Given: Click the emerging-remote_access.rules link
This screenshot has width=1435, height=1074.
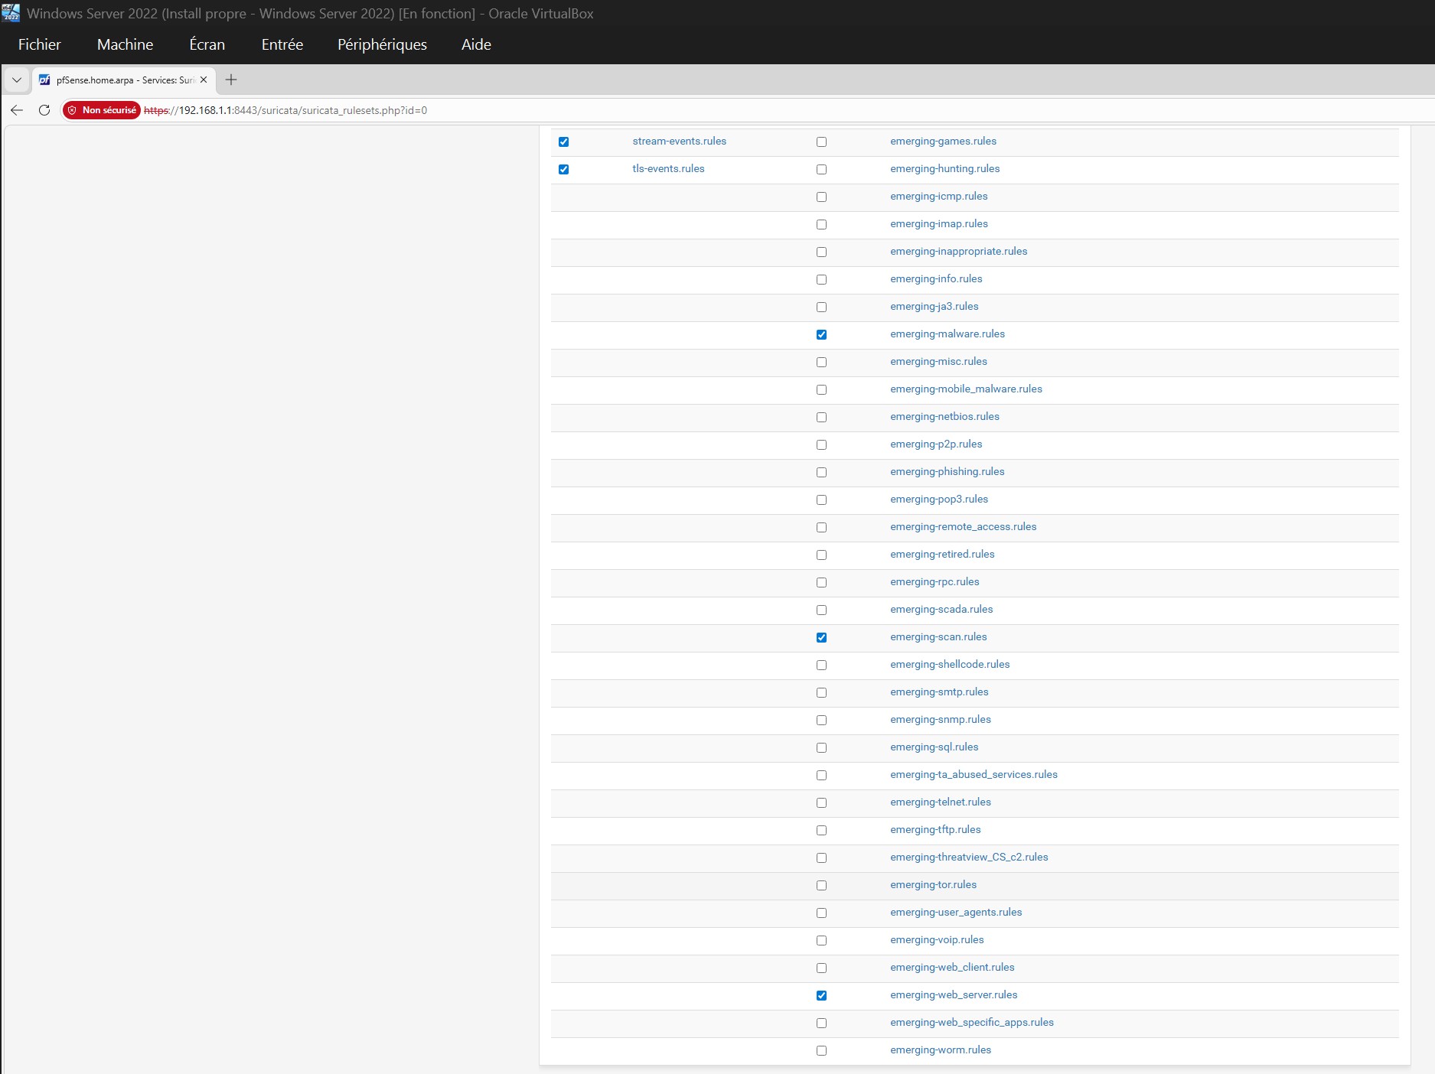Looking at the screenshot, I should point(964,526).
